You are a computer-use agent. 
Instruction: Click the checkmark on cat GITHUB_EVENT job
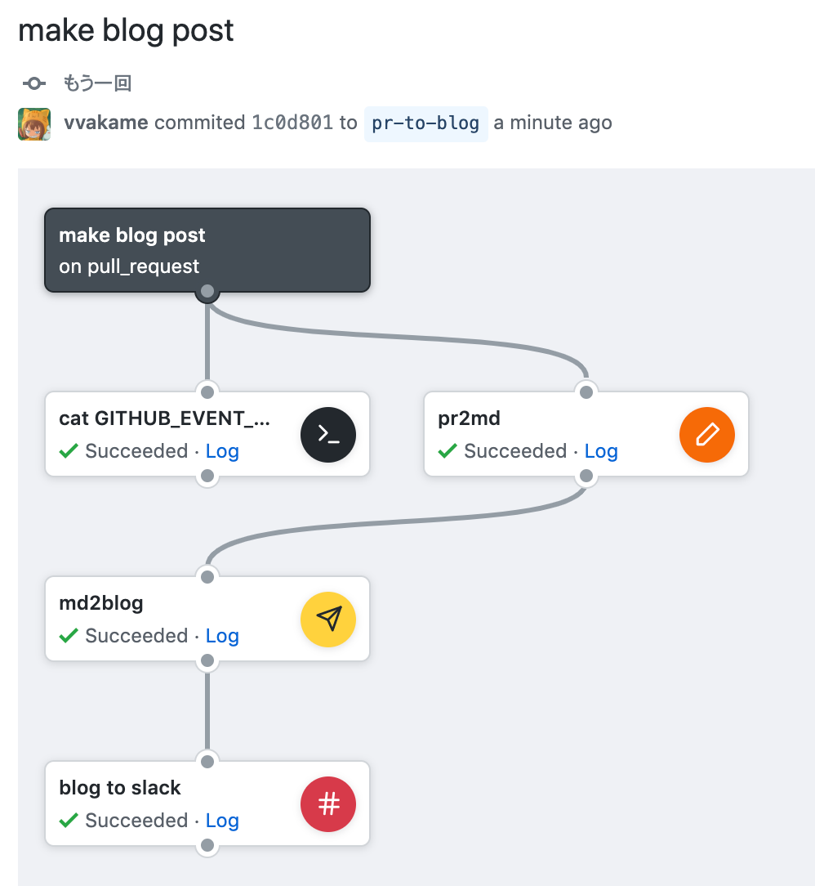68,450
